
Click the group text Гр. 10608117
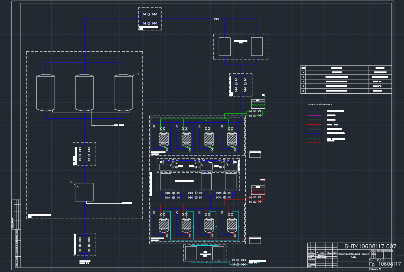click(384, 264)
